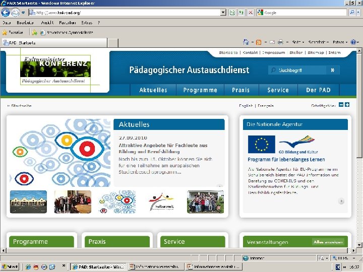363x272 pixels.
Task: Switch the site language to Français
Action: click(266, 106)
